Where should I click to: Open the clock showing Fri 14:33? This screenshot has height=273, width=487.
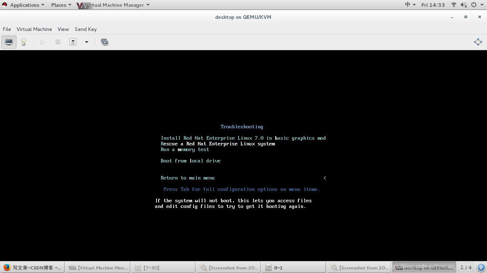pos(433,5)
